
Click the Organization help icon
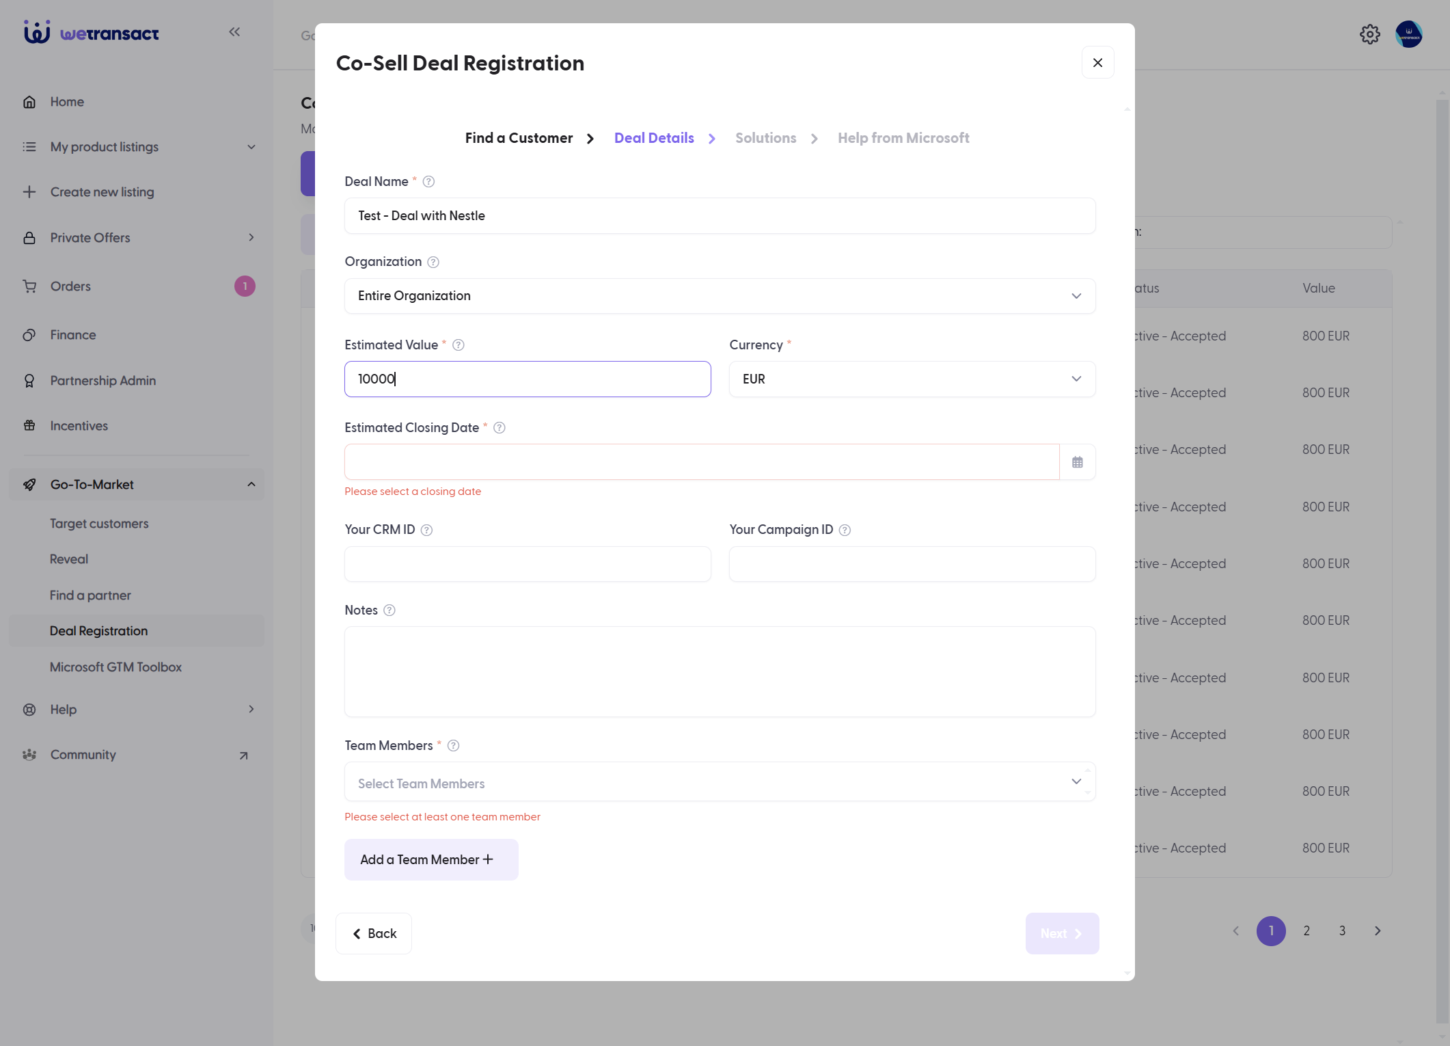pos(433,262)
